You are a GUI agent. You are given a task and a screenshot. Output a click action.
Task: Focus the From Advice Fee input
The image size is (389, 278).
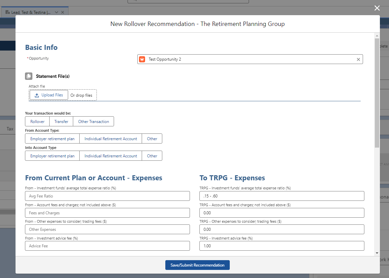pos(107,246)
